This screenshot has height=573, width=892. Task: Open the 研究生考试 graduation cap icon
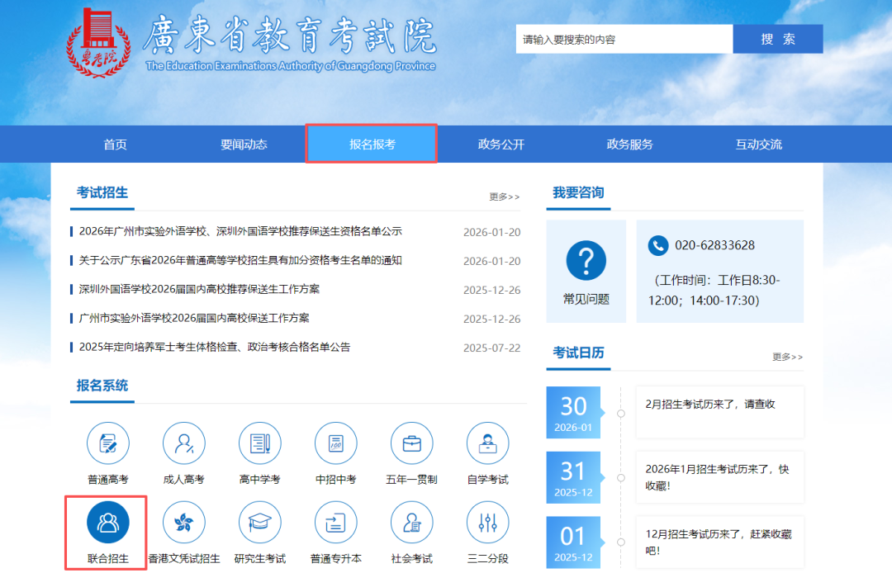(x=260, y=523)
